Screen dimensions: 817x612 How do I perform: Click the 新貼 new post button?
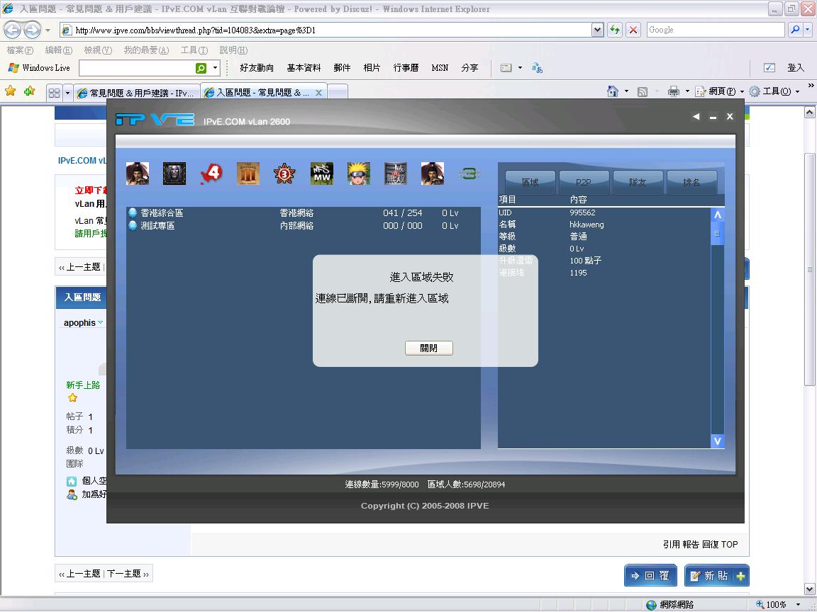coord(717,576)
